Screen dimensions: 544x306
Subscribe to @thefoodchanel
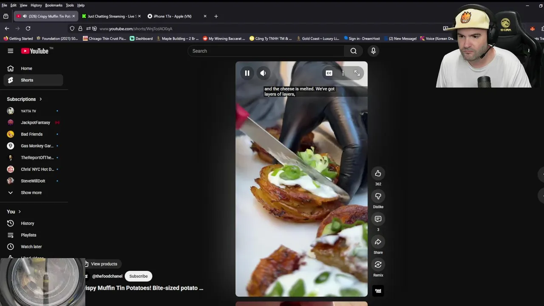(x=139, y=276)
